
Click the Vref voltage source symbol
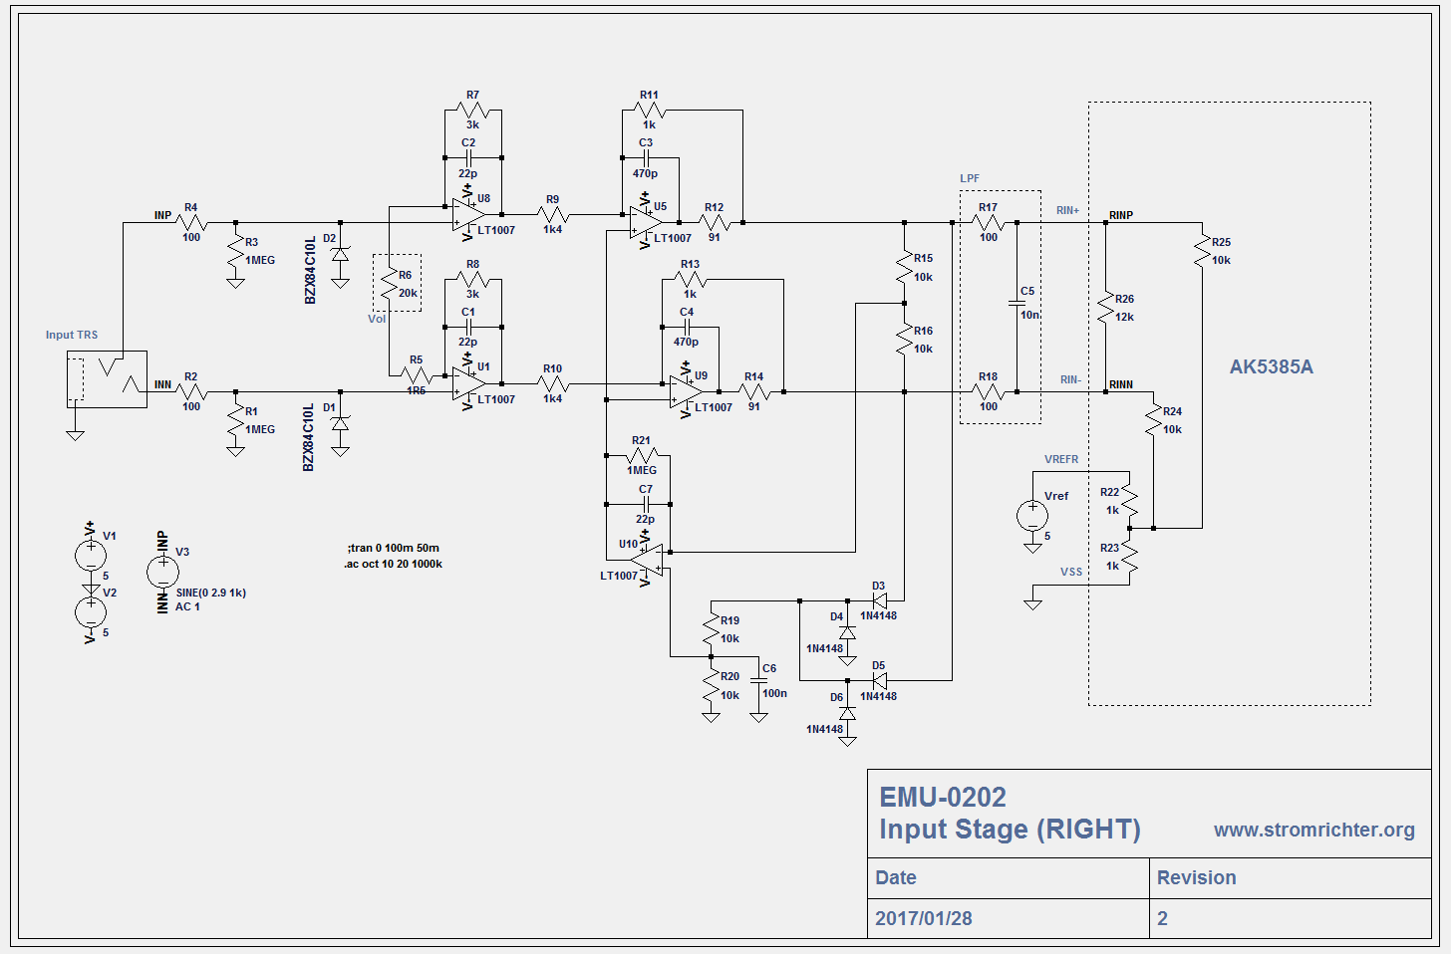click(1032, 516)
